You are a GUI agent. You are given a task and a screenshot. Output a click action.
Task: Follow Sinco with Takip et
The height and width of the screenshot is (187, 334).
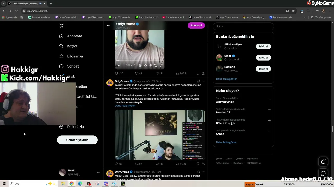[263, 58]
